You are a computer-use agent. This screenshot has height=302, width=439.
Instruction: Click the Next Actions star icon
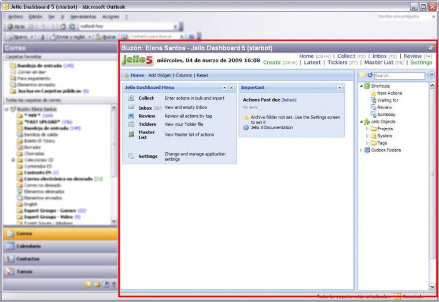[x=374, y=93]
